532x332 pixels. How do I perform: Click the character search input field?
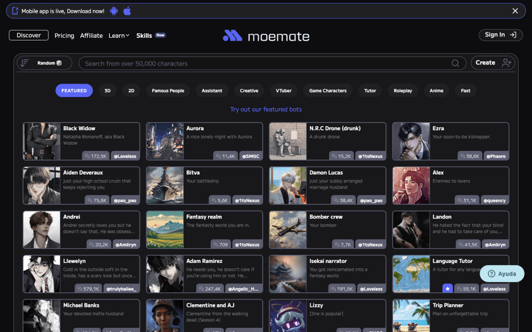coord(266,63)
